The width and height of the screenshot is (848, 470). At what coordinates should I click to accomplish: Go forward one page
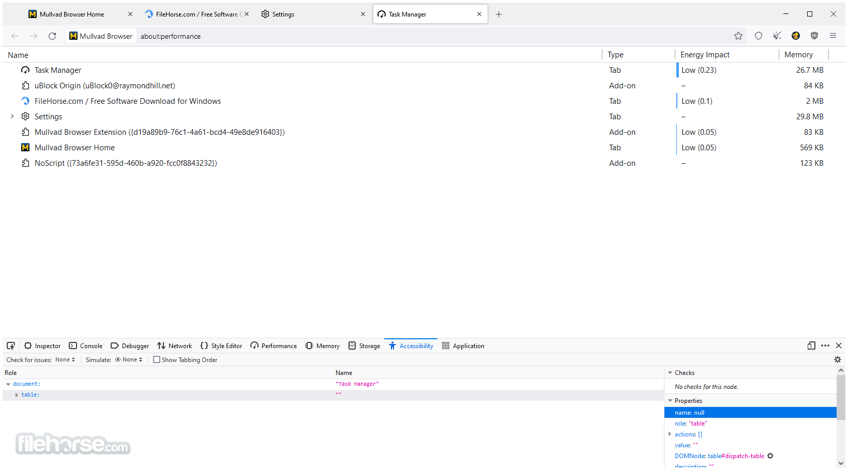pyautogui.click(x=34, y=36)
